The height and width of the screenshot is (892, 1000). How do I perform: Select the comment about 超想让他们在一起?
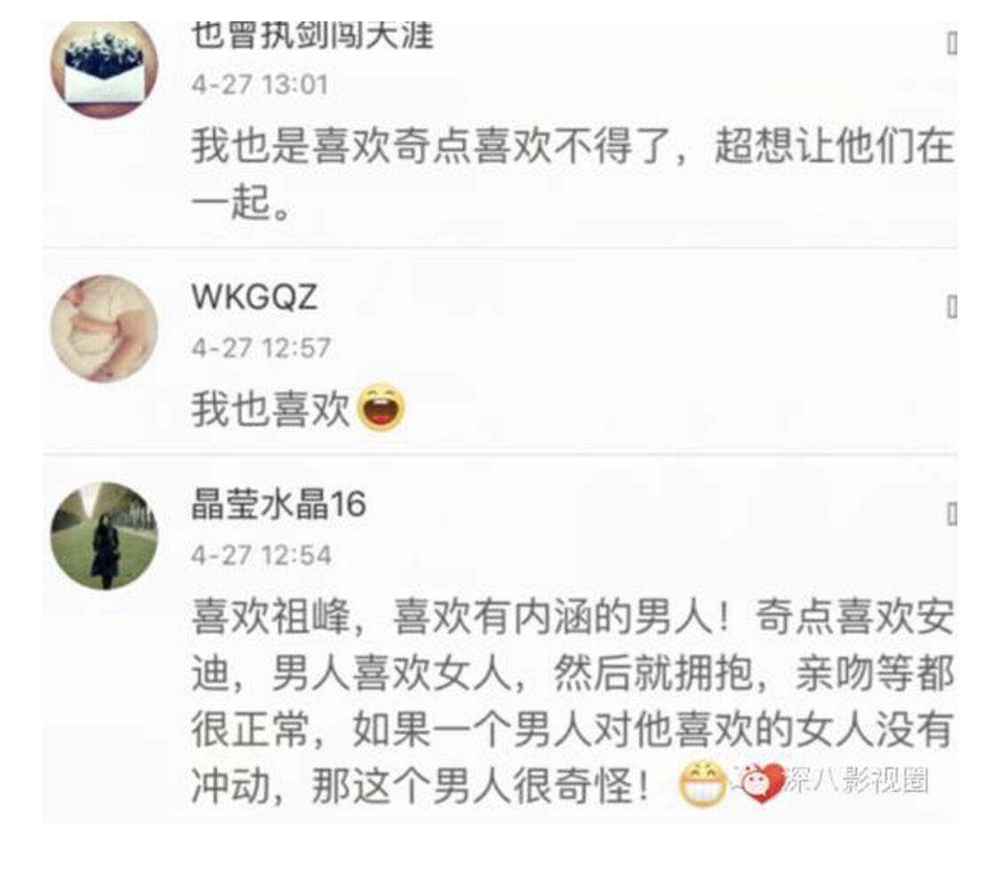572,173
